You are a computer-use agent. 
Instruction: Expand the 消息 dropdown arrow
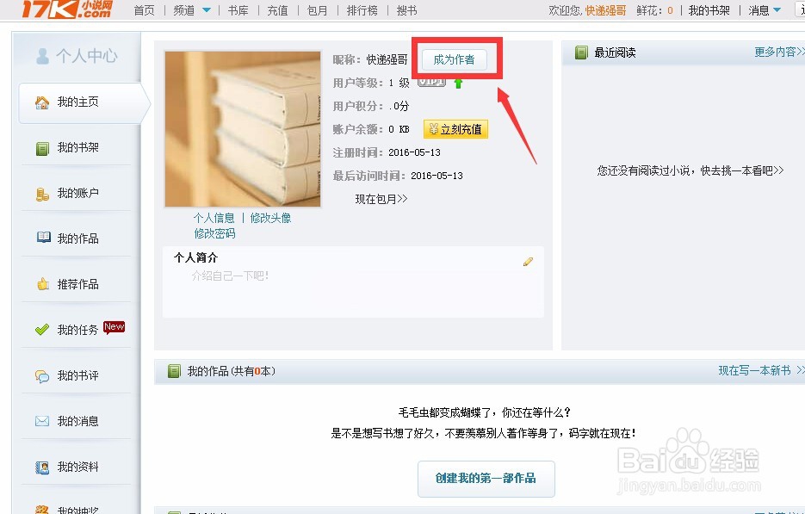click(x=777, y=9)
